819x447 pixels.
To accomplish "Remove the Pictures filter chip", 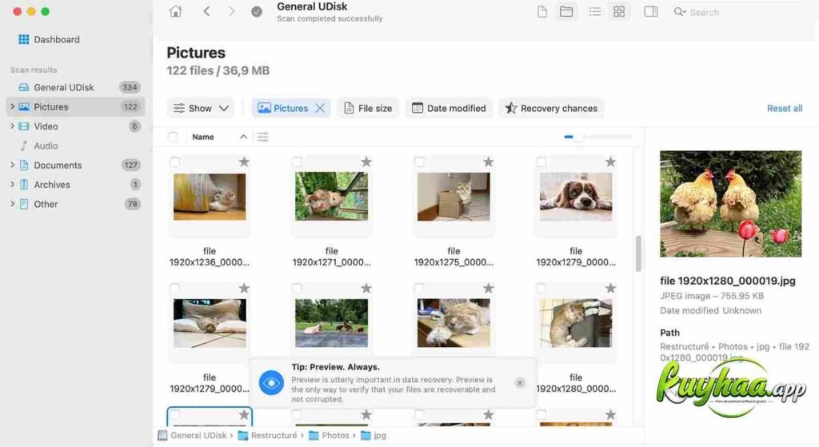I will tap(320, 108).
